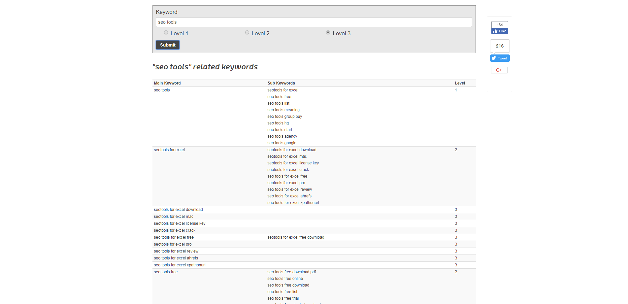Click sub keyword 'seo tools meaning'

(x=283, y=110)
